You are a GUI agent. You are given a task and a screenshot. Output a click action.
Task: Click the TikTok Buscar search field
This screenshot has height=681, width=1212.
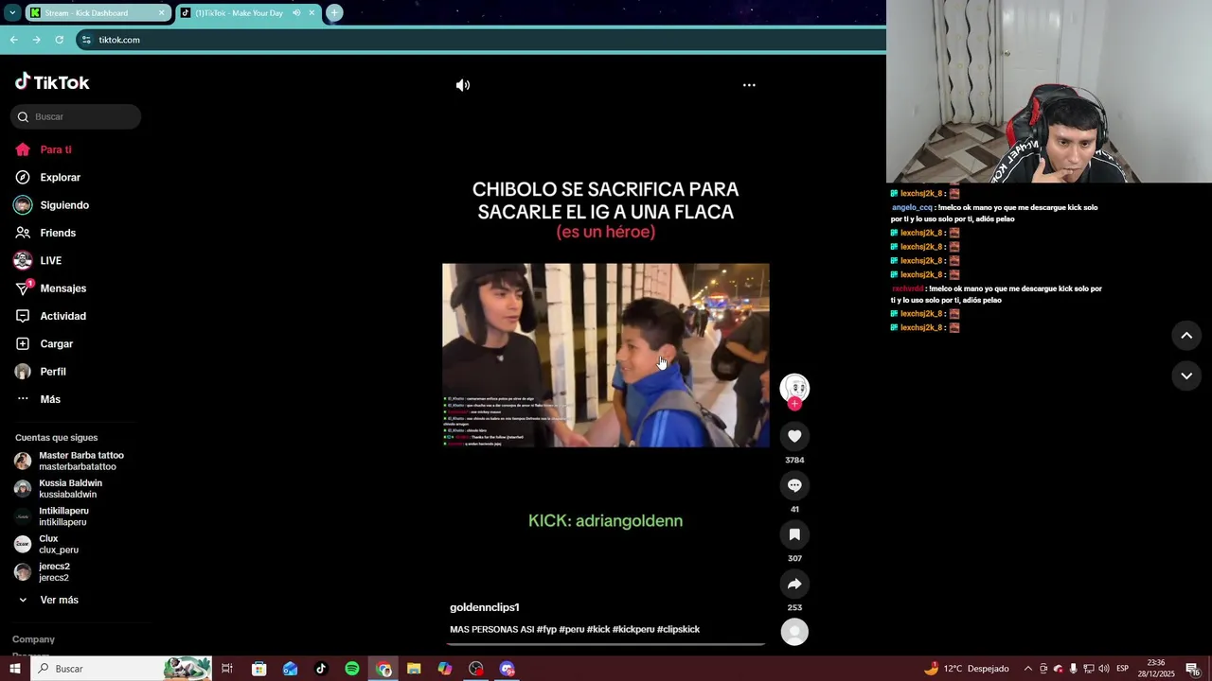click(x=76, y=116)
